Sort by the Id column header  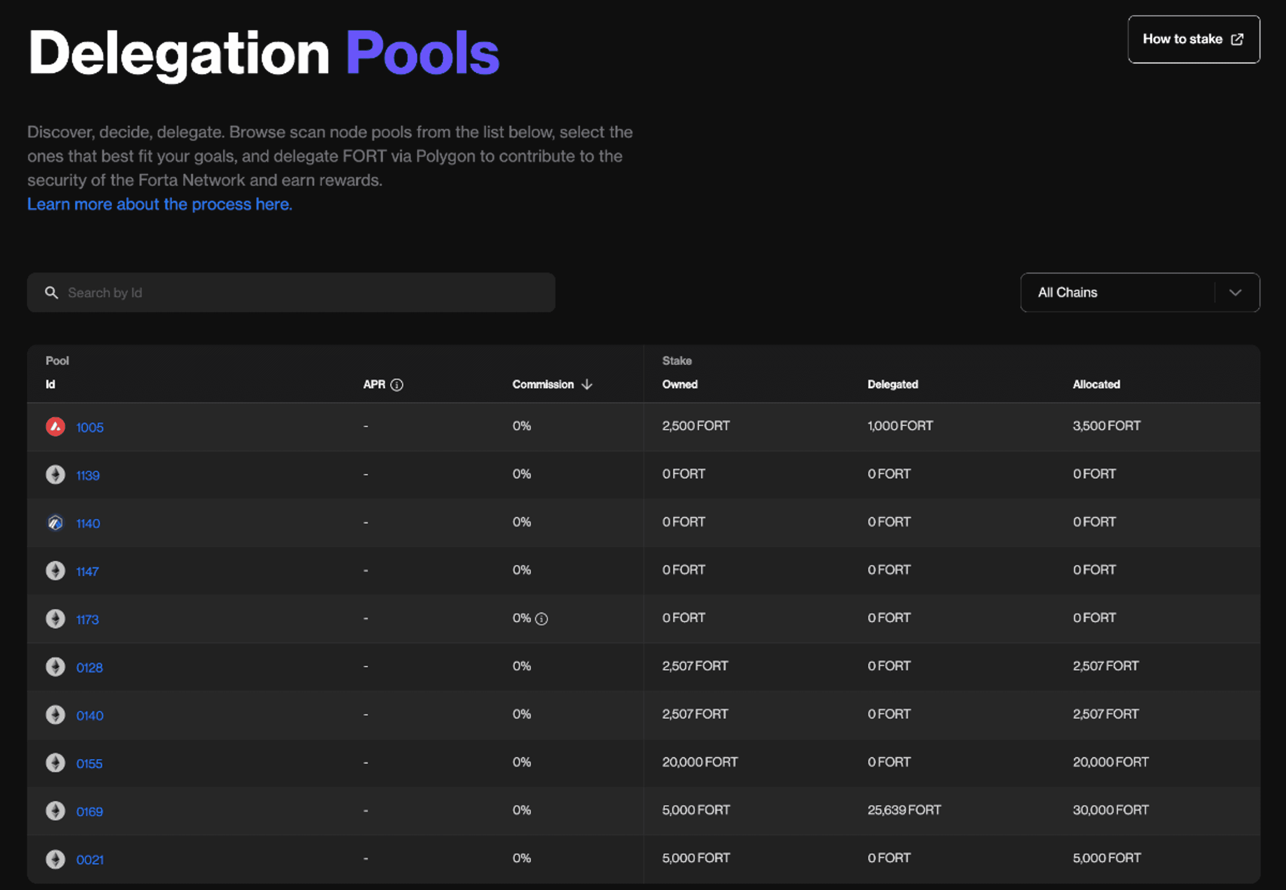click(50, 384)
